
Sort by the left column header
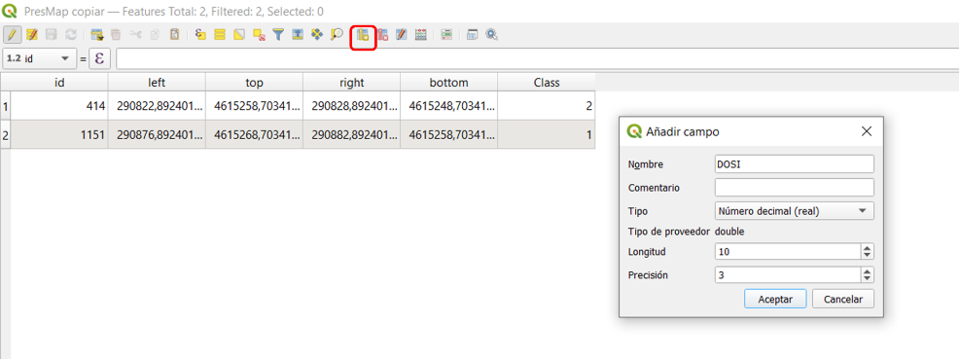[157, 83]
